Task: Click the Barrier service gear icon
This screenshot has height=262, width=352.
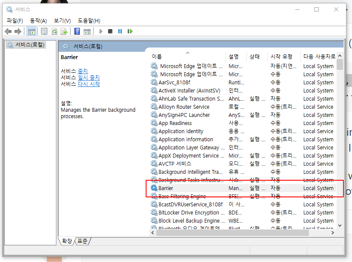Action: pos(154,188)
